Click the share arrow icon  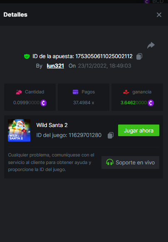point(151,45)
